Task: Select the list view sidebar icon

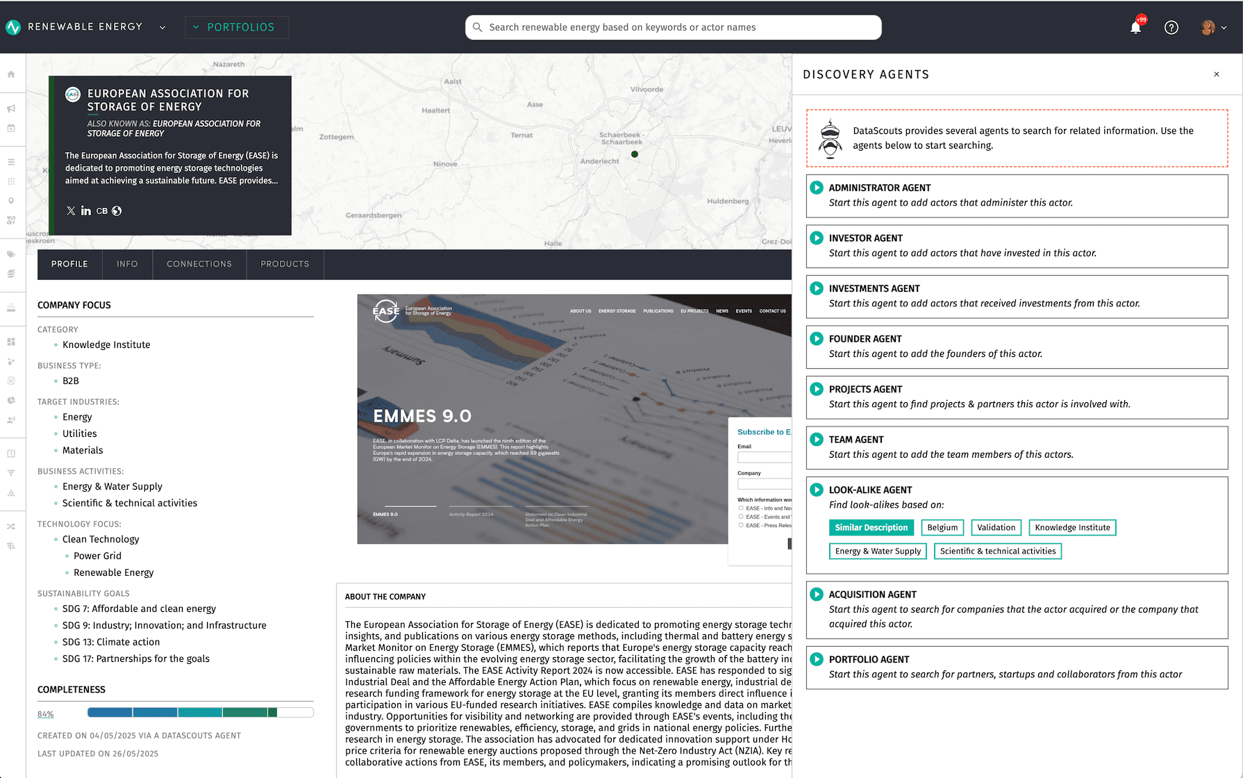Action: pyautogui.click(x=11, y=162)
